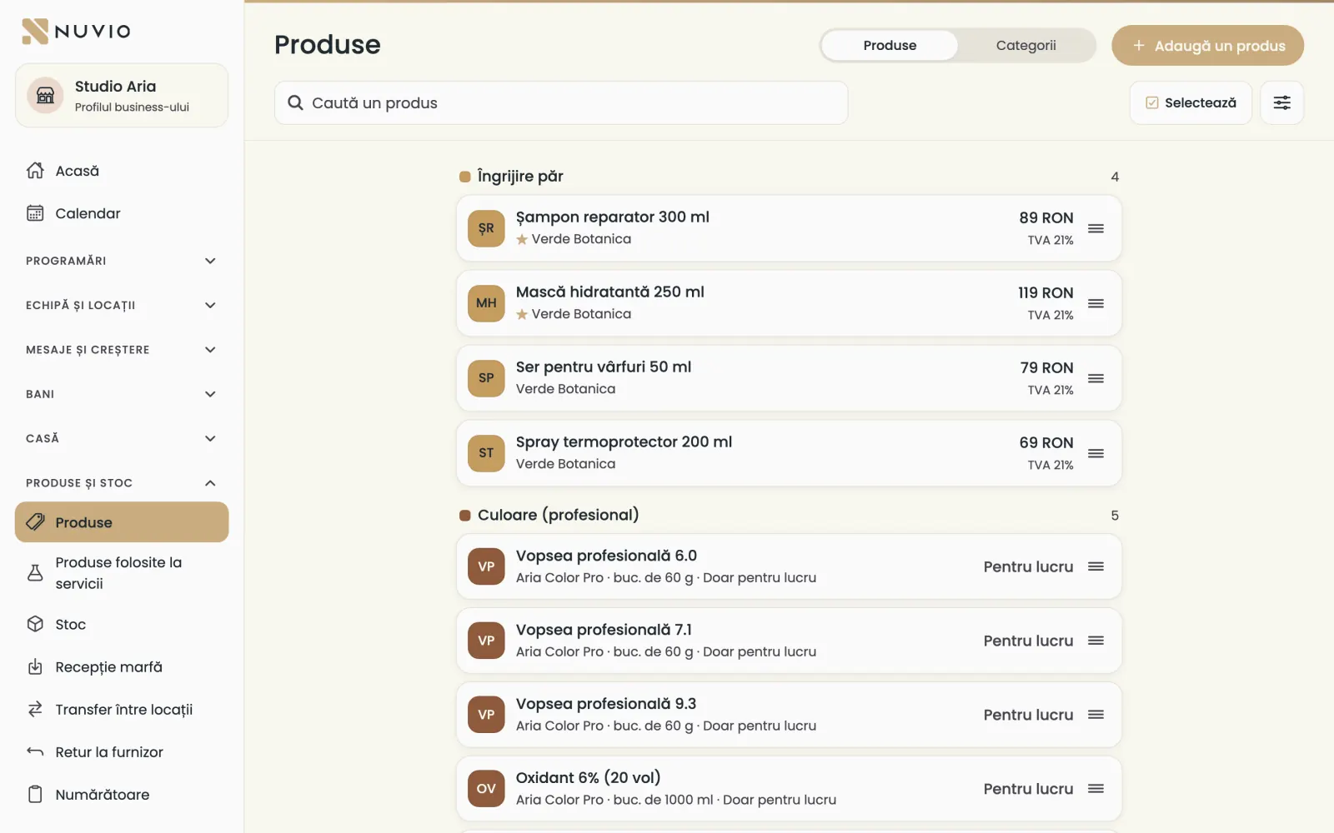Click reorder handle for Oxidant 6%
Screen dimensions: 1334x833
click(1096, 789)
